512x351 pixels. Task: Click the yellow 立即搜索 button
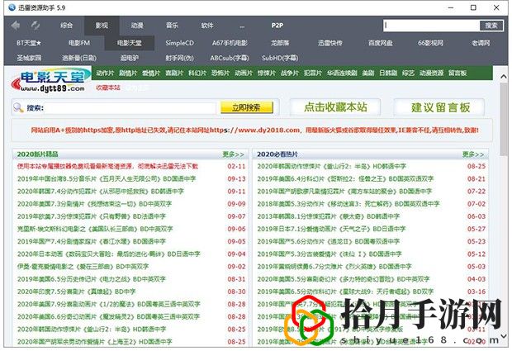click(x=247, y=107)
